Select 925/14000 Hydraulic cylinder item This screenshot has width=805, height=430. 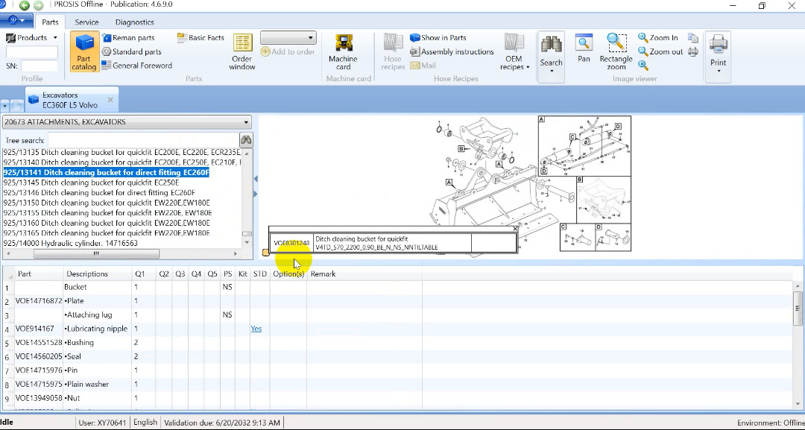pyautogui.click(x=70, y=243)
